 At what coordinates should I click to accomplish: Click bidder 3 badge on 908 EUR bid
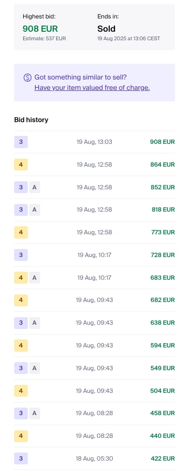pos(21,142)
